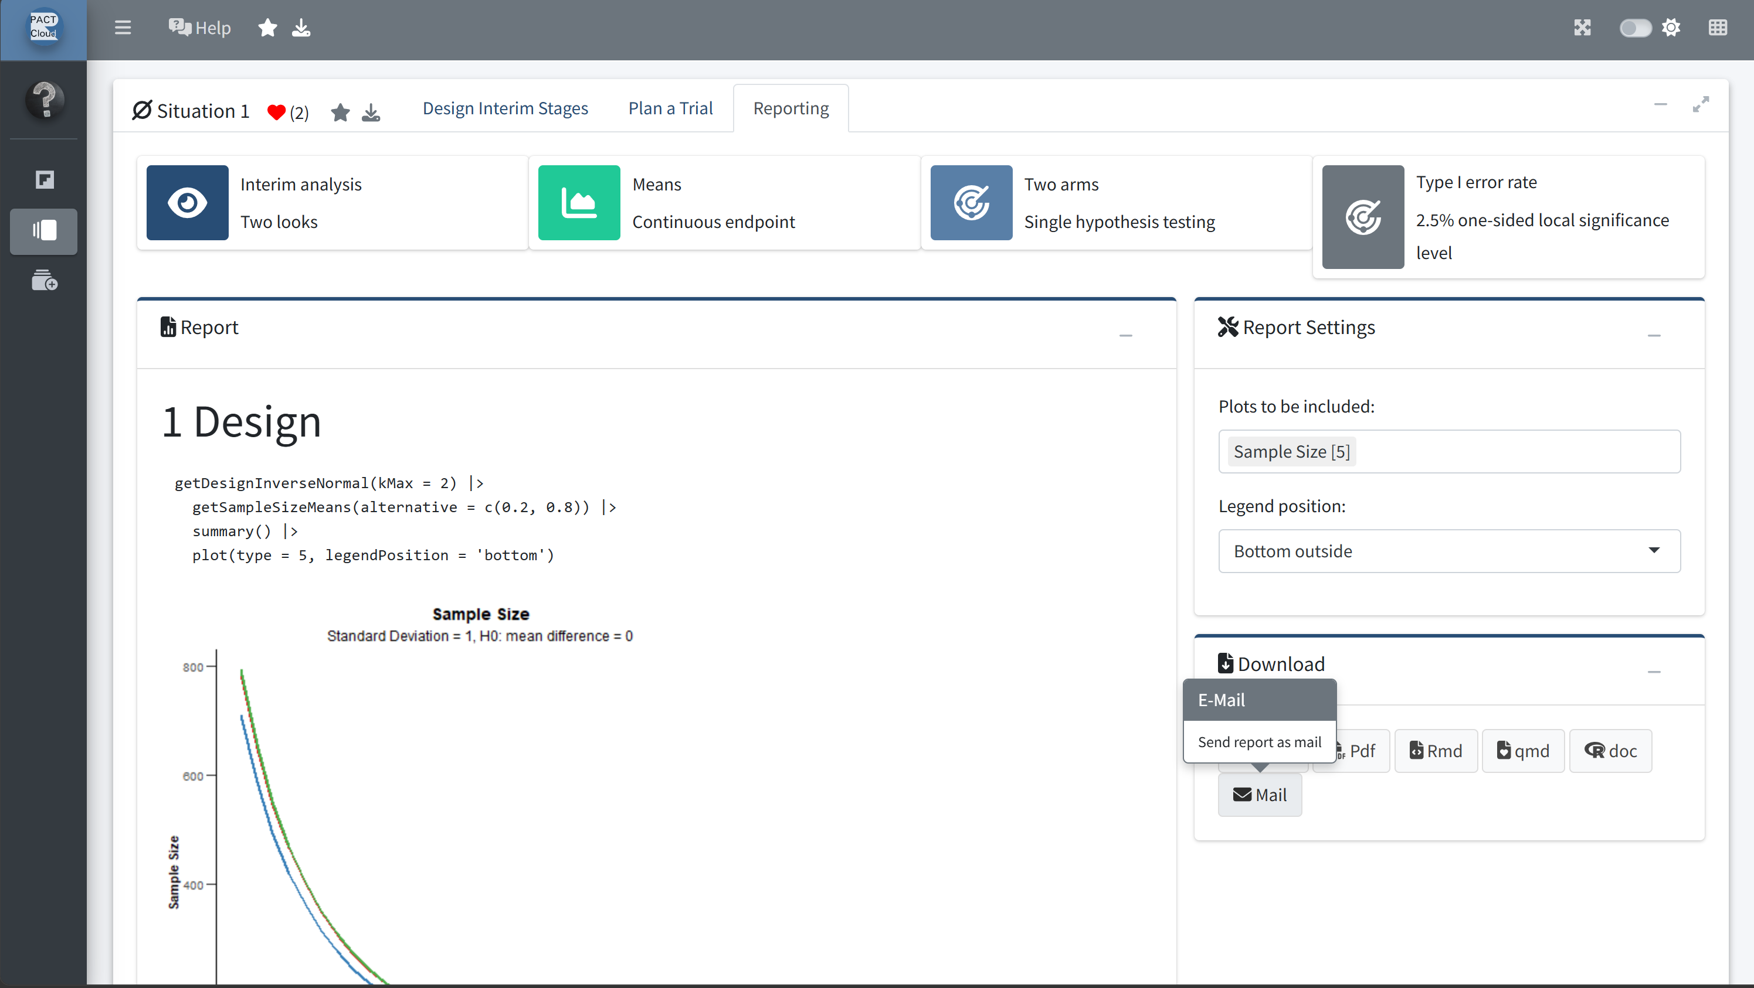Click the file icon beside the Download title
The width and height of the screenshot is (1754, 988).
[x=1225, y=663]
